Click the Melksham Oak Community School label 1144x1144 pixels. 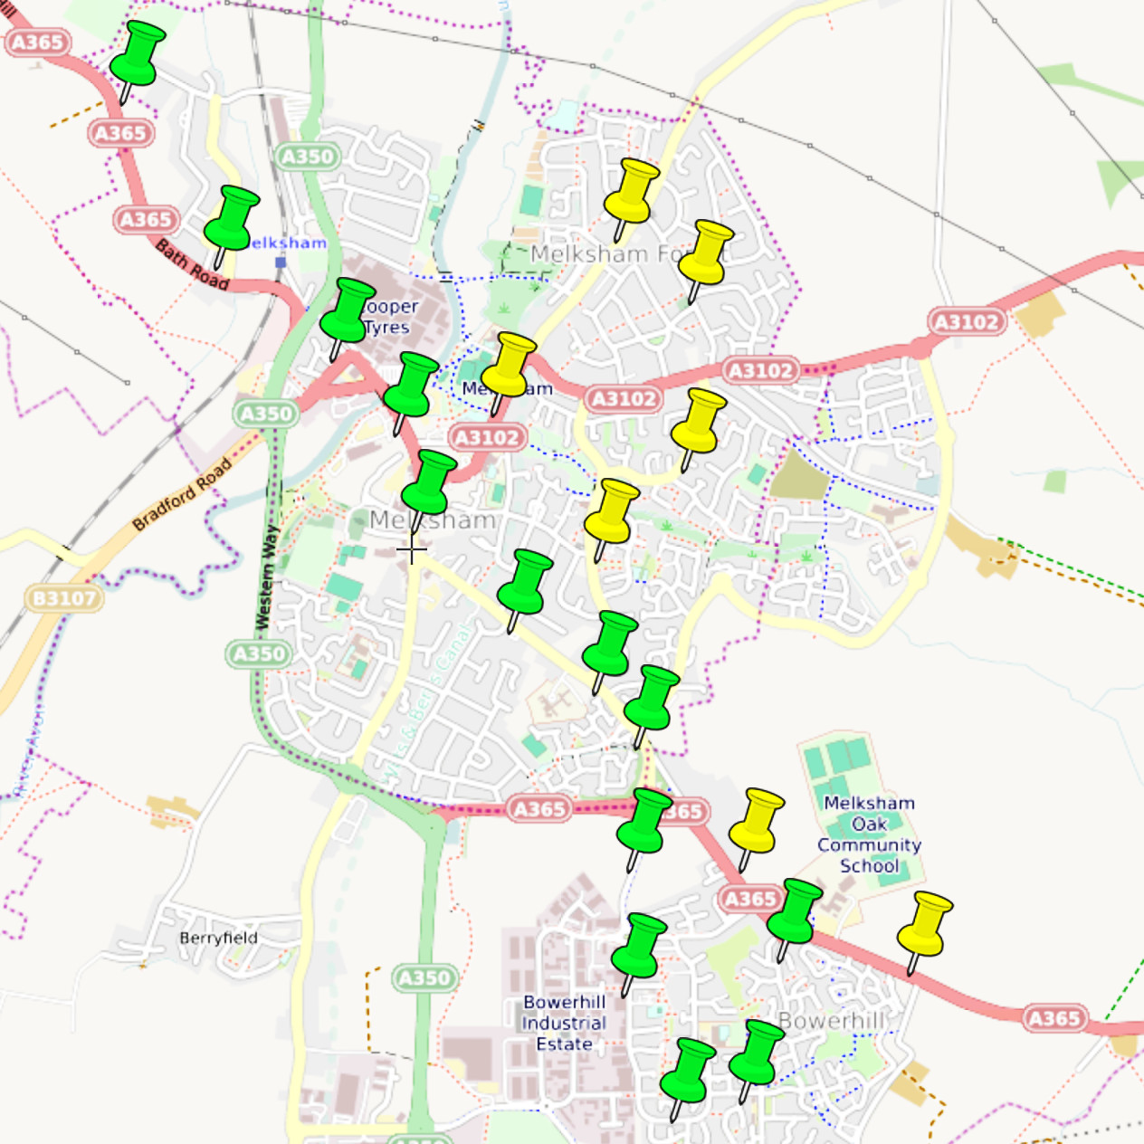[869, 834]
